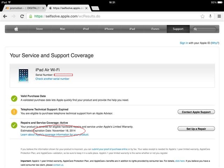This screenshot has width=224, height=168.
Task: Open the Chrome hamburger menu
Action: 219,16
